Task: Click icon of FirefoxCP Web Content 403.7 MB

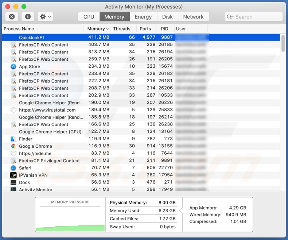Action: [13, 45]
